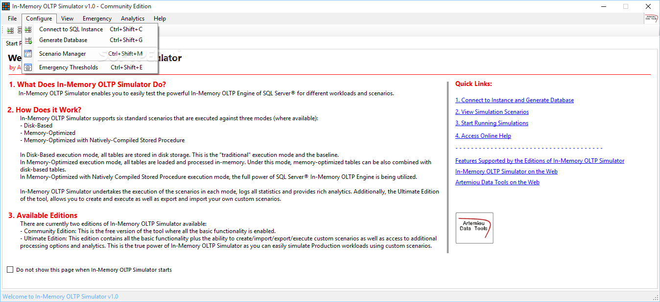Click 'Start Running Simulations' link
This screenshot has width=660, height=302.
pyautogui.click(x=492, y=123)
